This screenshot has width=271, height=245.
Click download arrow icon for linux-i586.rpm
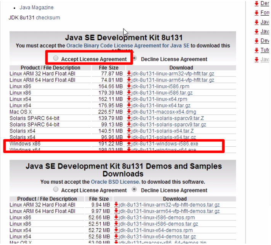[129, 86]
